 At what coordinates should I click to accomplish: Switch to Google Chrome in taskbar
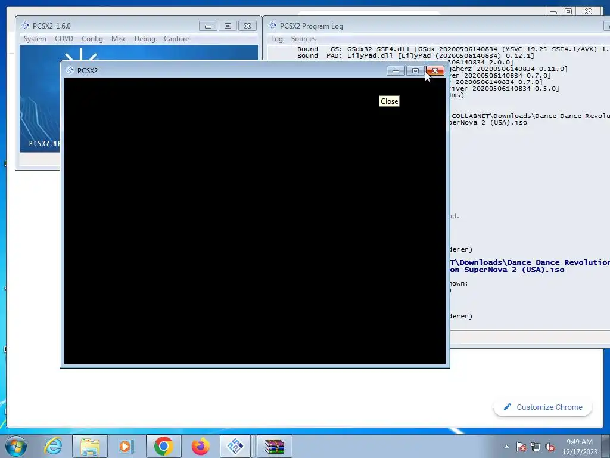tap(163, 446)
